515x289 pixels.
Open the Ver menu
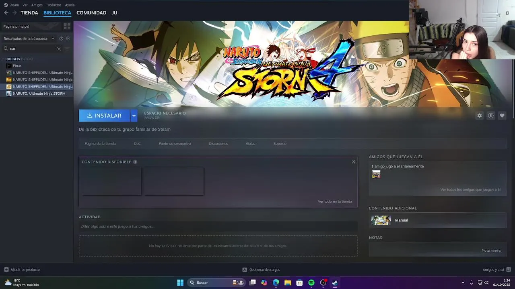point(25,5)
